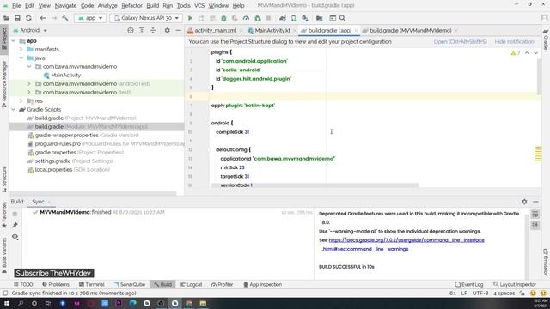The width and height of the screenshot is (550, 309).
Task: Open the Project Structure icon in toolbar
Action: click(319, 18)
